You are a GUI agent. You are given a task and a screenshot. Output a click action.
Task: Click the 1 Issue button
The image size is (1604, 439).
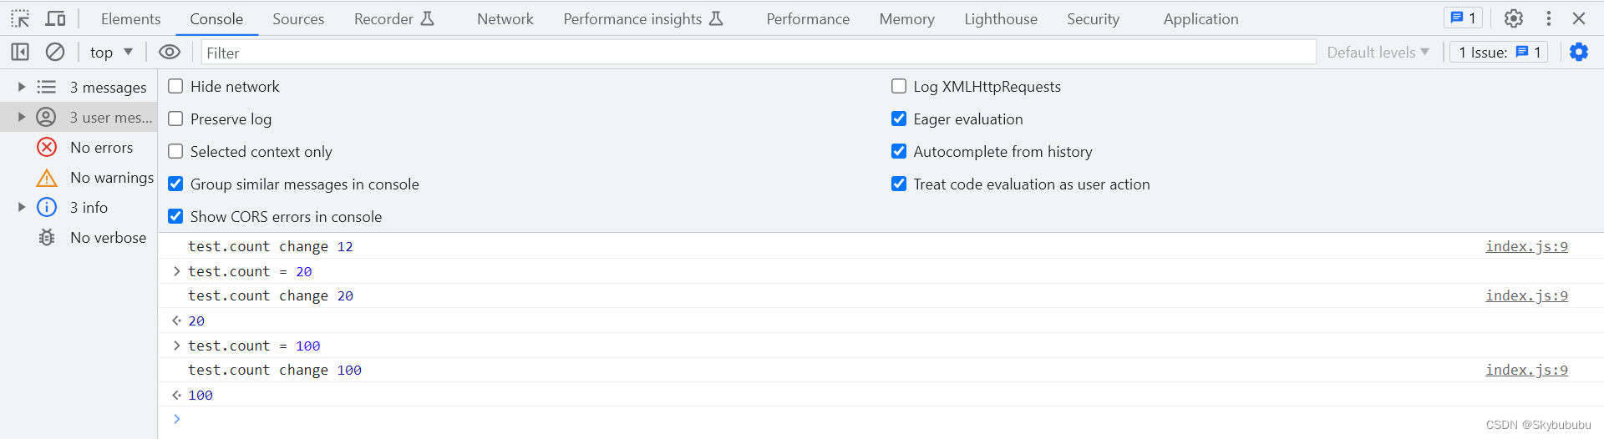coord(1500,53)
